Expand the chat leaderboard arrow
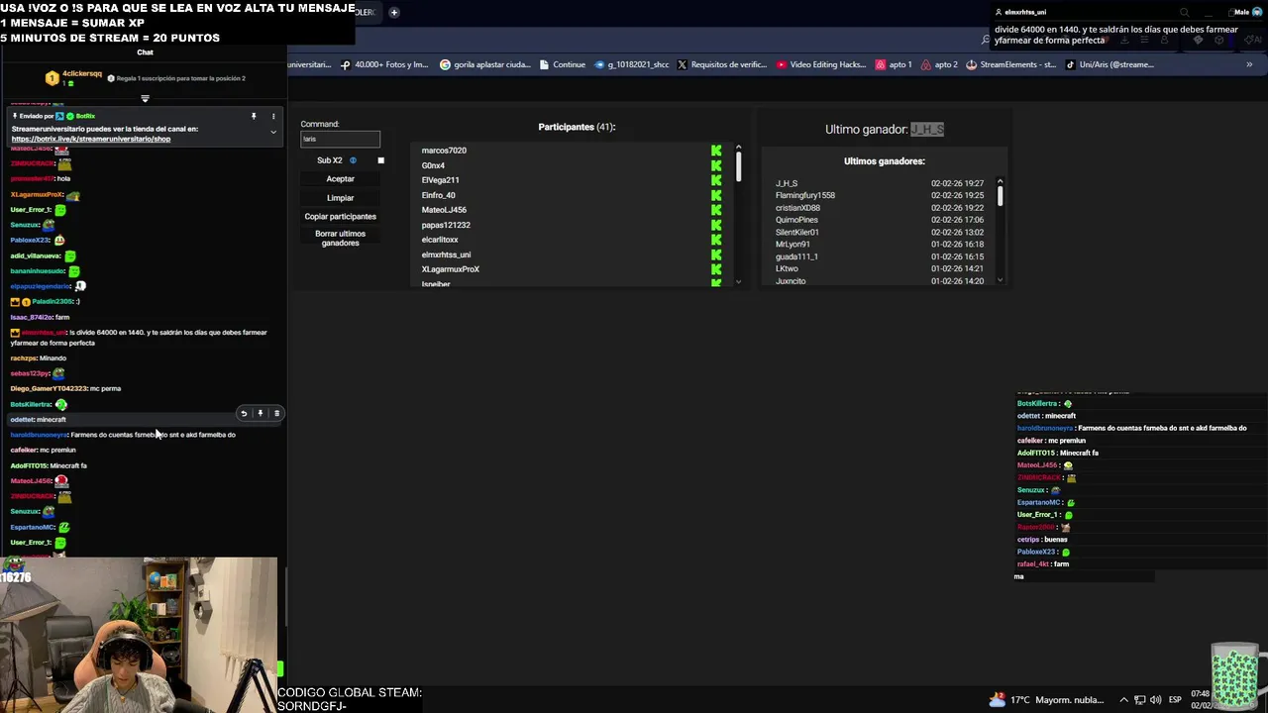 tap(145, 98)
